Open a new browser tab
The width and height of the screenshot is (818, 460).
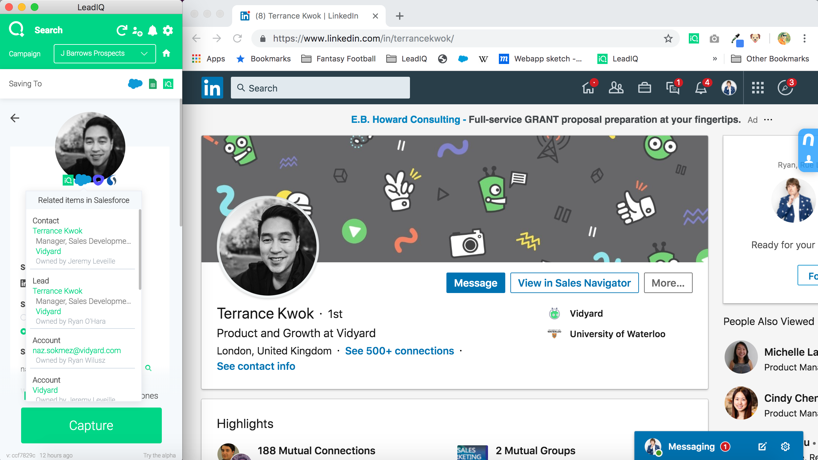pyautogui.click(x=400, y=16)
